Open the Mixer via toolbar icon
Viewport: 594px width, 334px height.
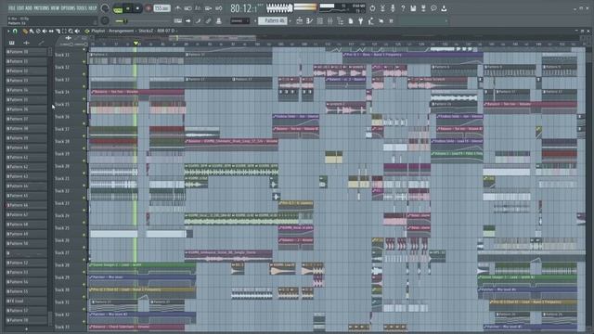330,21
